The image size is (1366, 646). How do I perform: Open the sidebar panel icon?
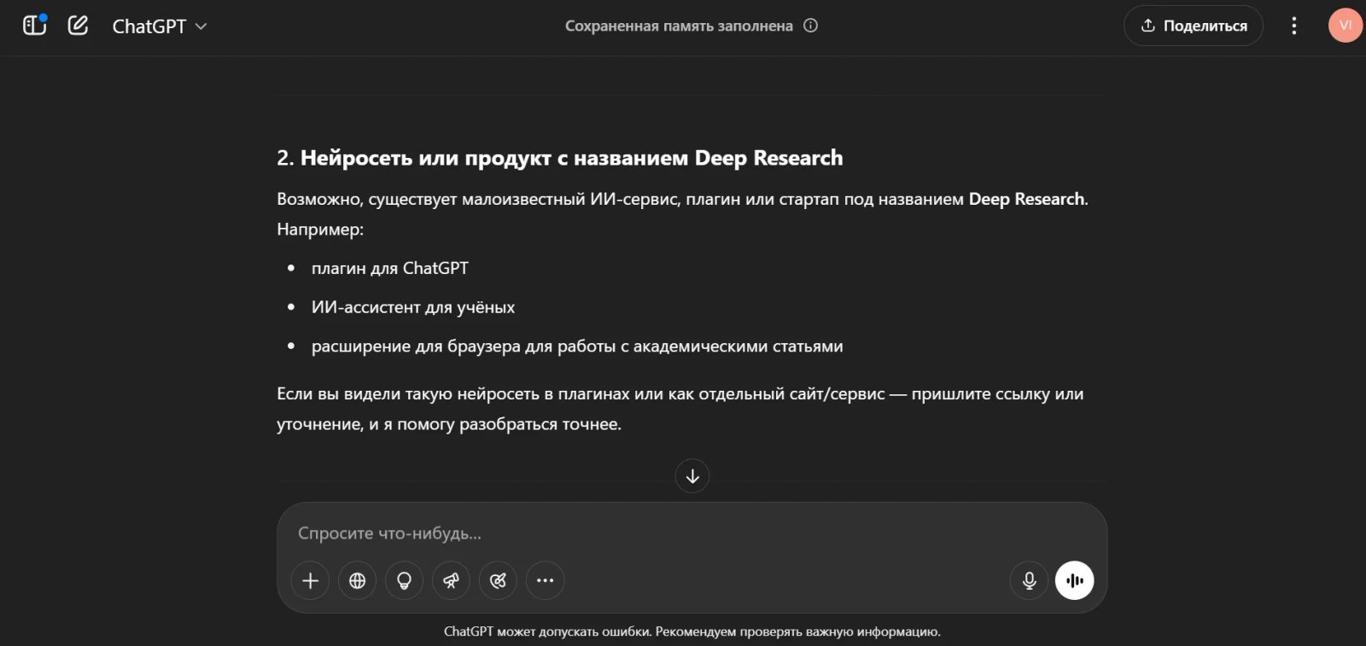click(x=34, y=26)
